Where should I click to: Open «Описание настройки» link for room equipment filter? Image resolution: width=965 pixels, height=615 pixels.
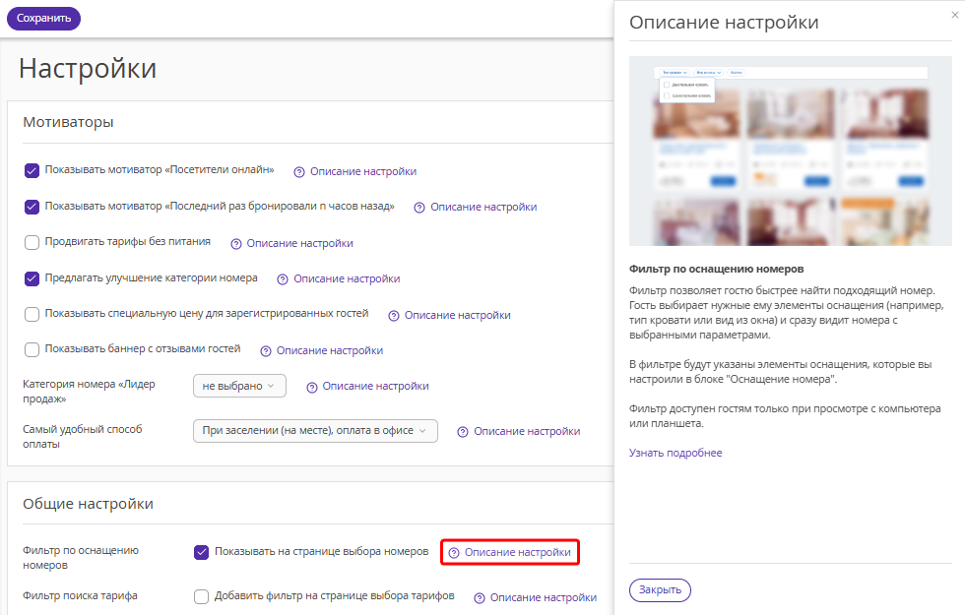click(x=518, y=552)
